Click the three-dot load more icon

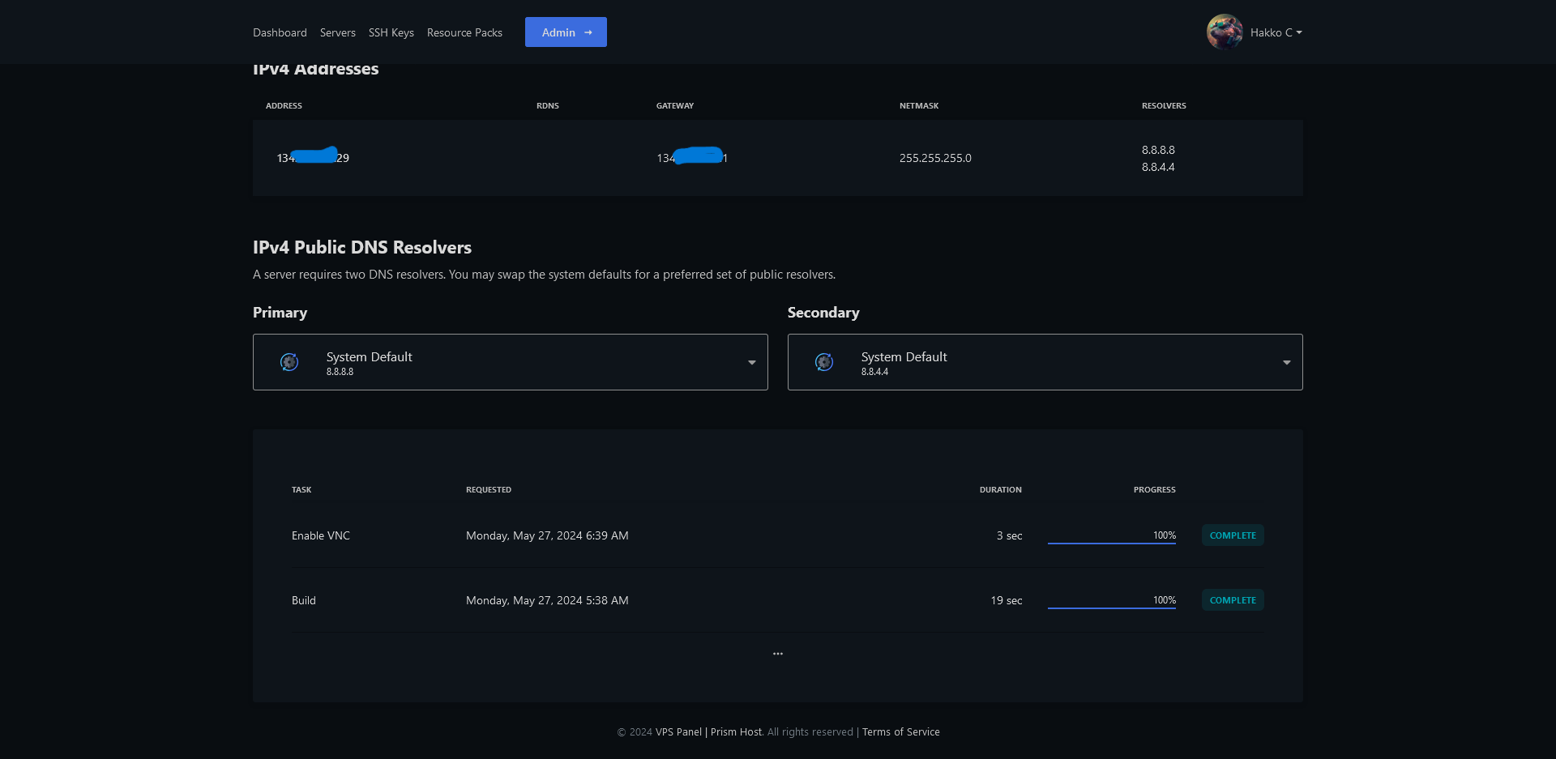point(778,654)
